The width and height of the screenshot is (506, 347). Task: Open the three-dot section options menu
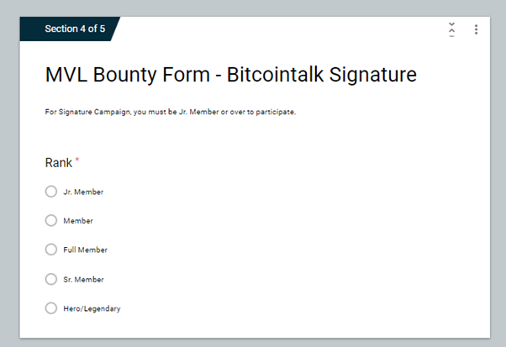coord(476,29)
